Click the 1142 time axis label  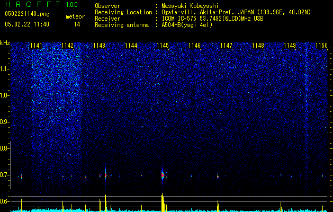tap(68, 46)
